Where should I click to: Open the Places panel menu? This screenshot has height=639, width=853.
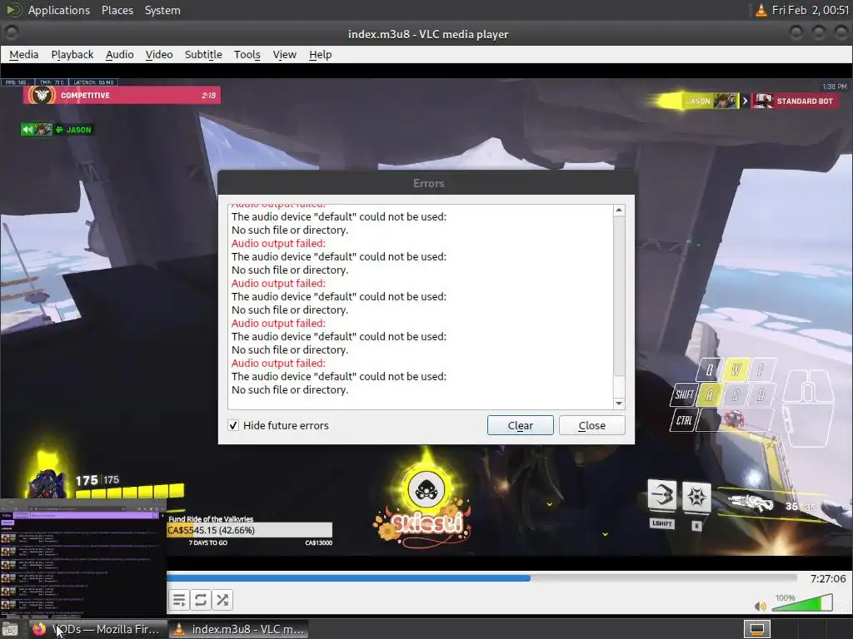[x=117, y=10]
